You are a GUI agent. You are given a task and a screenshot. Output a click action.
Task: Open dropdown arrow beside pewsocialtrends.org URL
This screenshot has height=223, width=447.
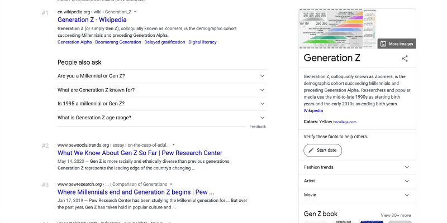pyautogui.click(x=174, y=145)
